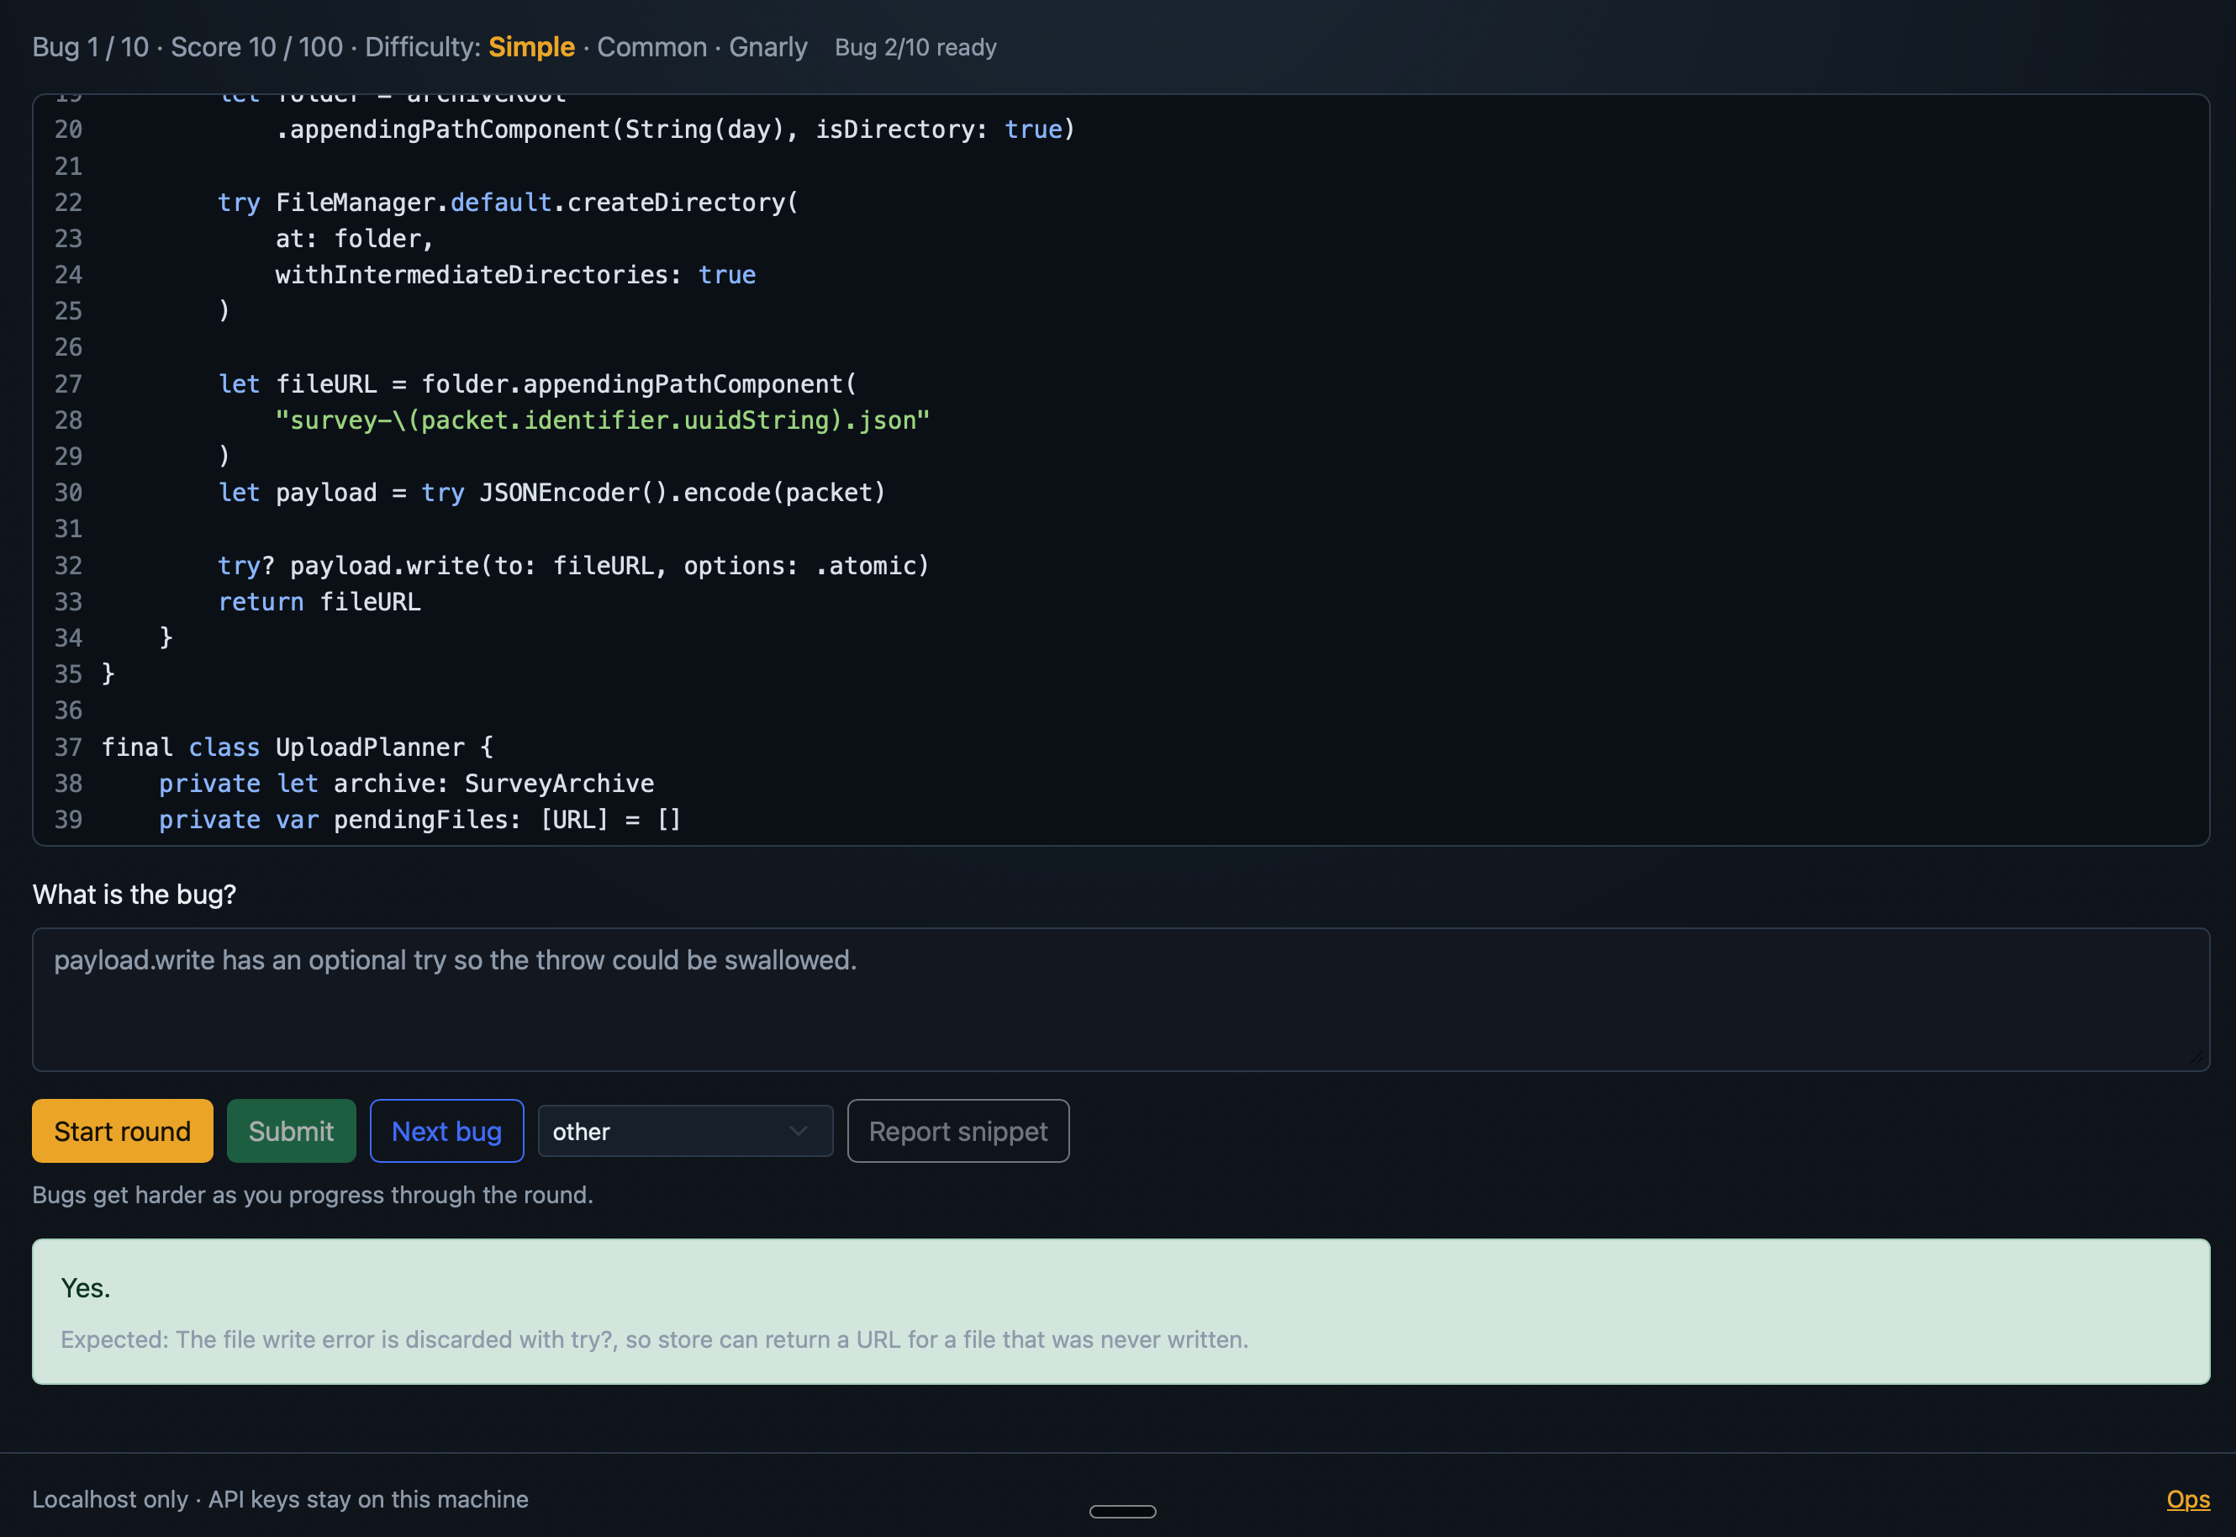This screenshot has width=2236, height=1537.
Task: Click the small pill handle at page bottom
Action: tap(1122, 1511)
